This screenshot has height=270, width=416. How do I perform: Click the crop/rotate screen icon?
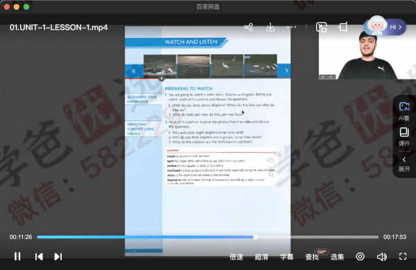(x=343, y=27)
